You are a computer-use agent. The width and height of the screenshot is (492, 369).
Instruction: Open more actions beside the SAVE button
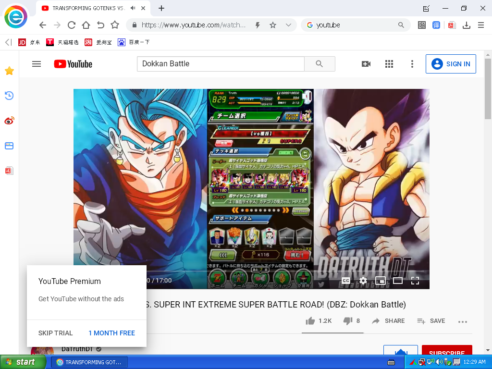coord(462,321)
